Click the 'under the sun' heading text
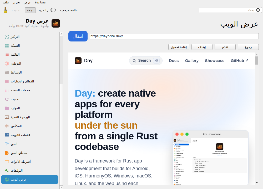This screenshot has height=189, width=263. pos(106,125)
